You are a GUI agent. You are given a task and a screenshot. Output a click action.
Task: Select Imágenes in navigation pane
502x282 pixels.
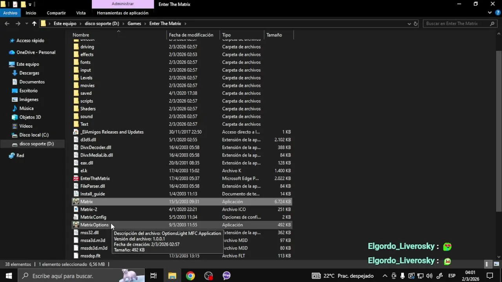[29, 99]
